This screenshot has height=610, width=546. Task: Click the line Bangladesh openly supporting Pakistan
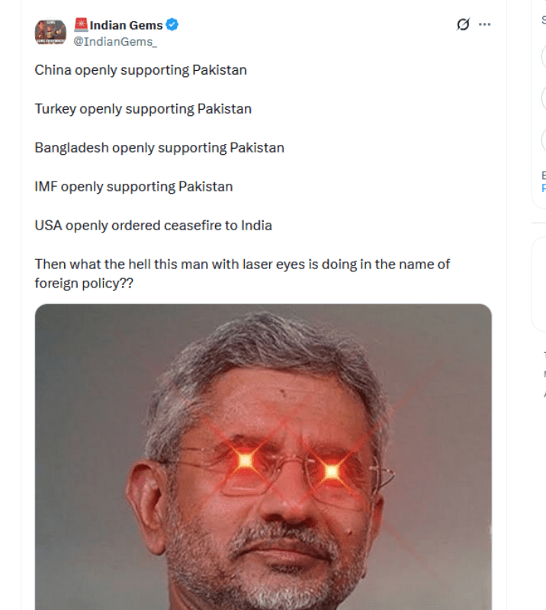point(159,148)
